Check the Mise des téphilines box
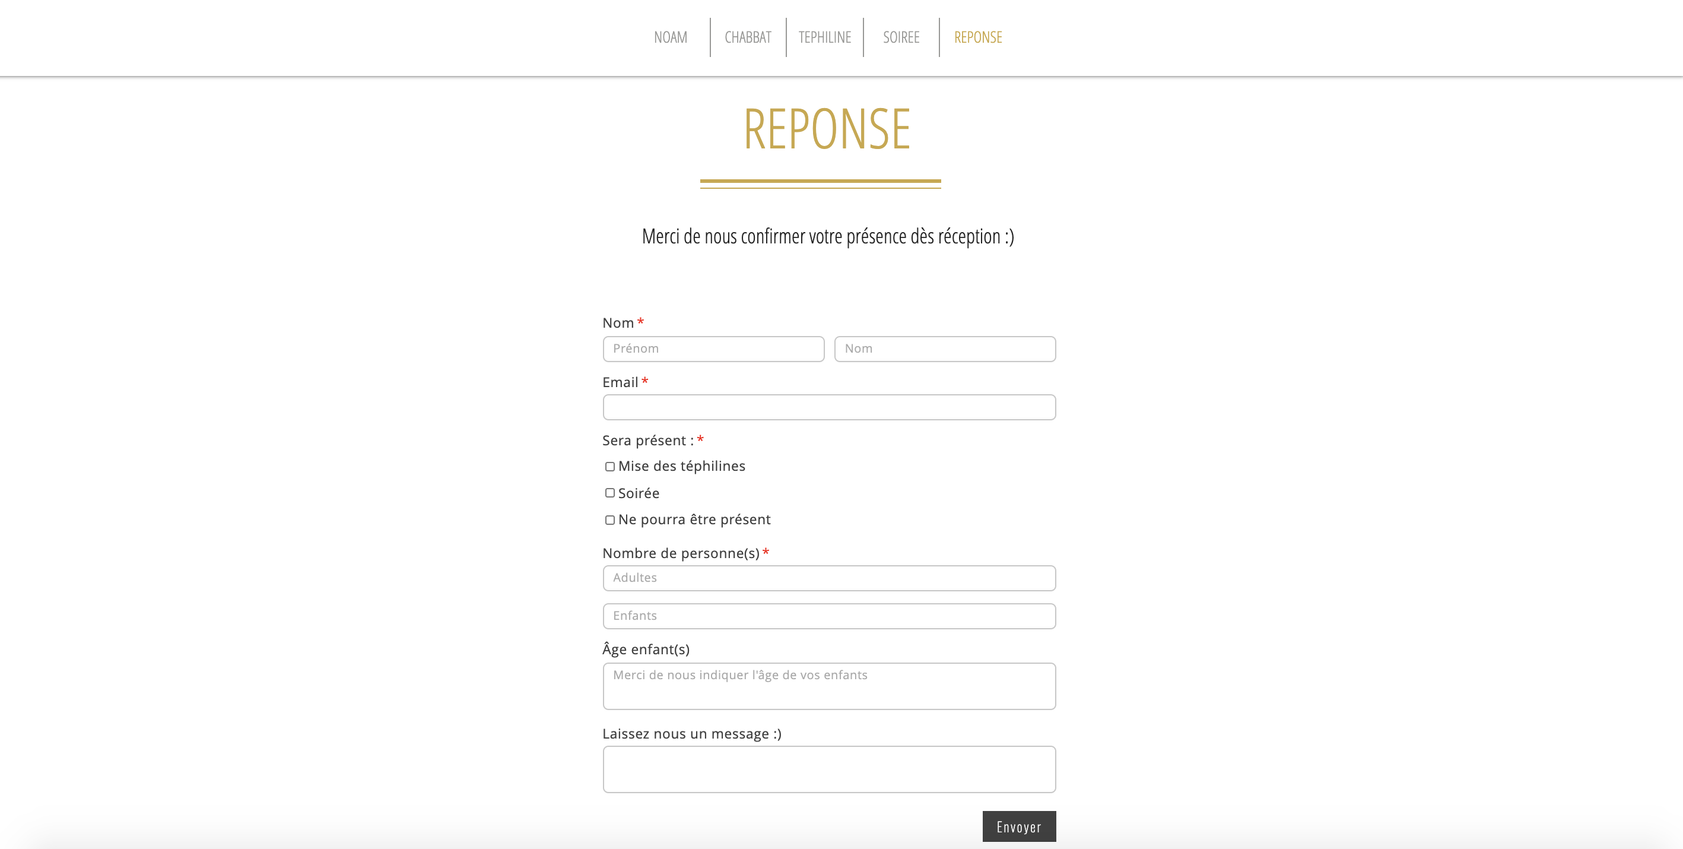Screen dimensions: 1683x849 609,467
